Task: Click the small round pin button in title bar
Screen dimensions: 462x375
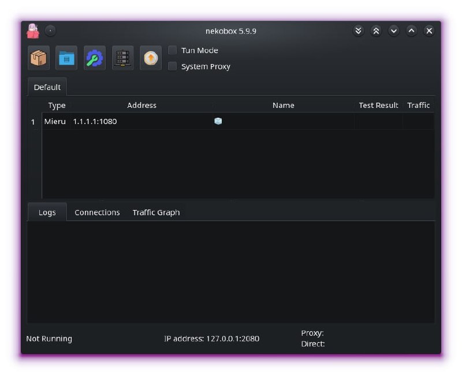Action: tap(50, 31)
